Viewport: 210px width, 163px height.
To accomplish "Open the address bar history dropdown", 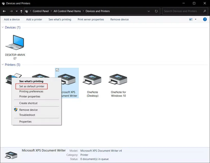I will (149, 11).
